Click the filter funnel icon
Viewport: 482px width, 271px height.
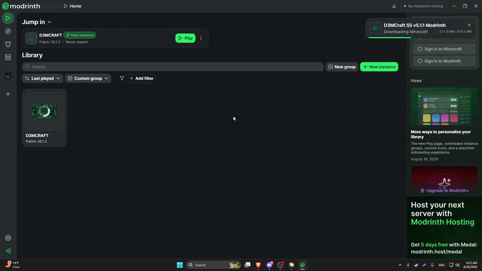click(122, 78)
